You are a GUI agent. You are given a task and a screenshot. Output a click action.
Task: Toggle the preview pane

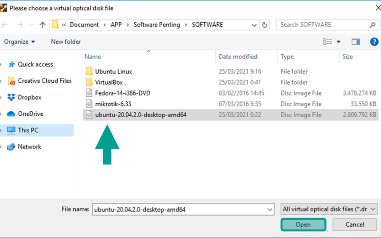click(x=356, y=42)
